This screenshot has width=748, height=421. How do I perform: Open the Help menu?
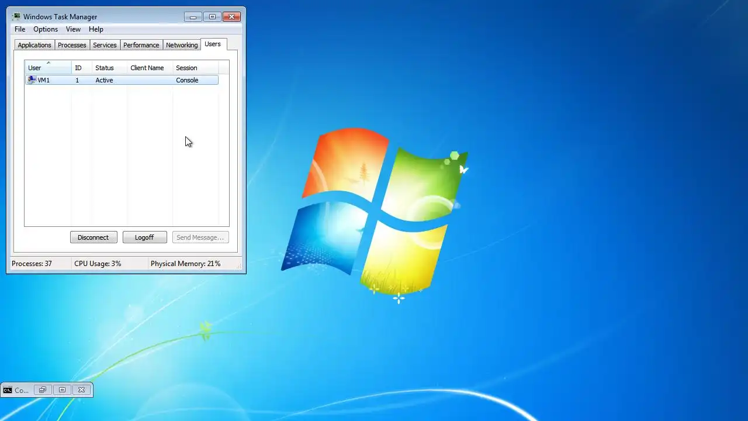tap(96, 29)
